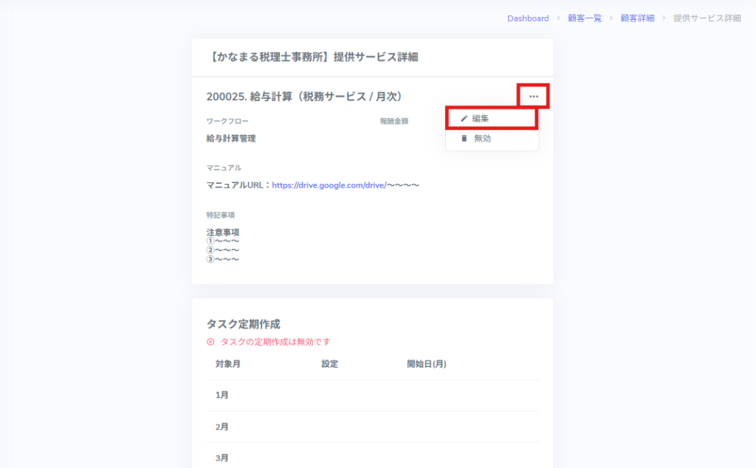Return to 顧客詳細 breadcrumb link
Viewport: 756px width, 468px height.
pyautogui.click(x=637, y=18)
